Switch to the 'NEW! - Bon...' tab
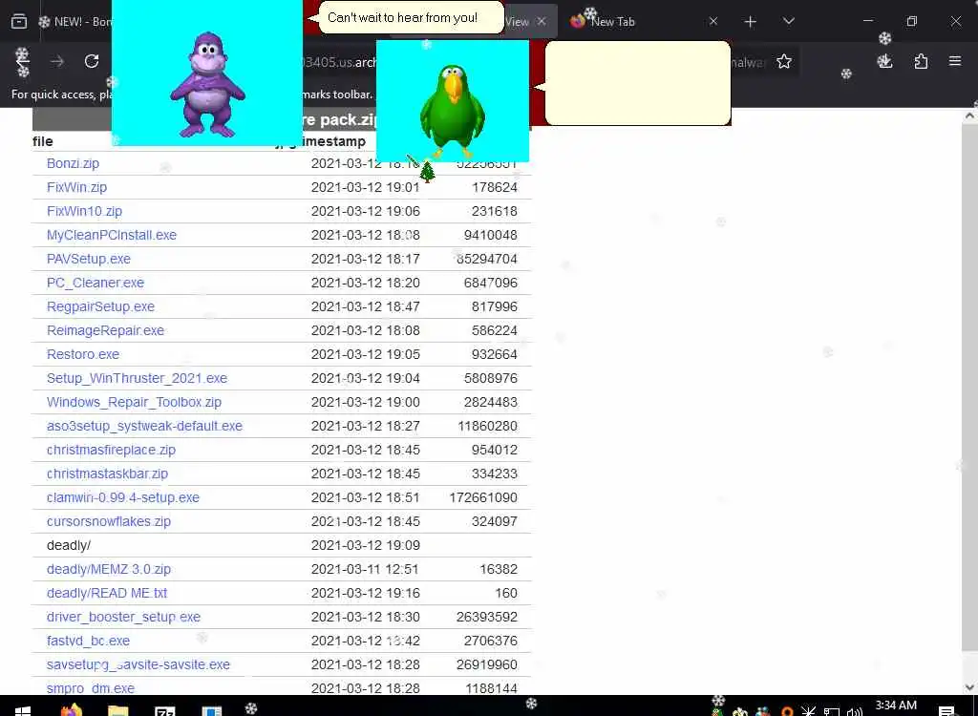This screenshot has height=716, width=978. (x=74, y=21)
